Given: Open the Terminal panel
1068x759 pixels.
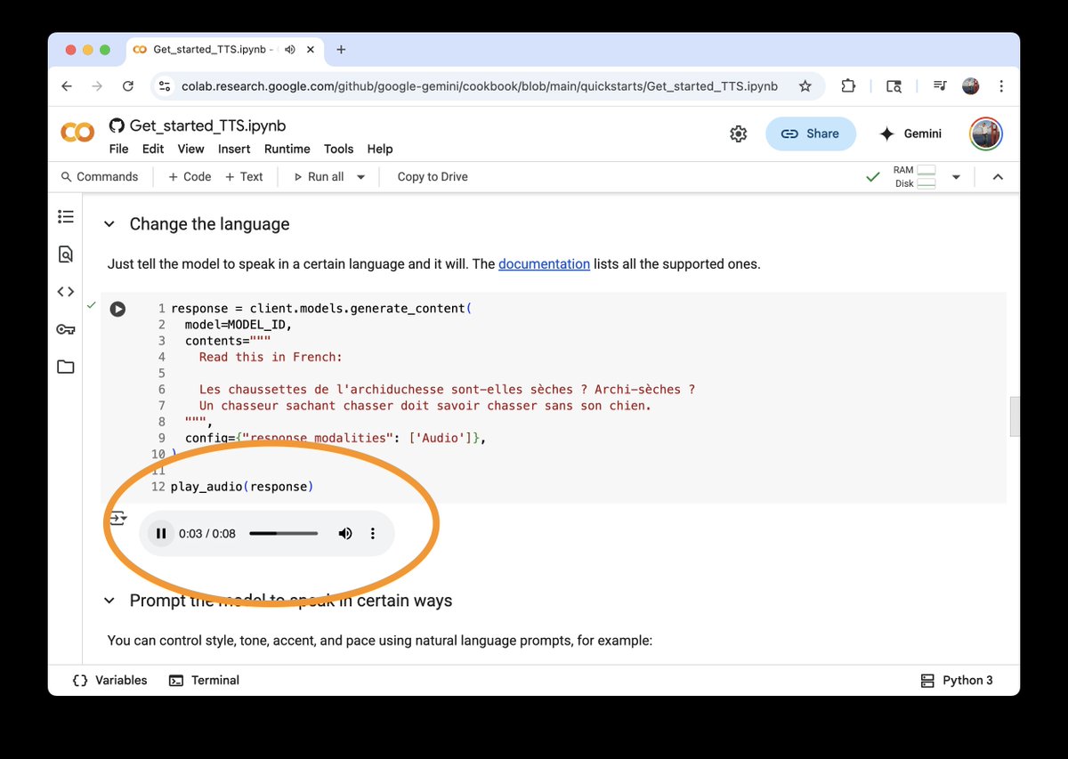Looking at the screenshot, I should (204, 680).
